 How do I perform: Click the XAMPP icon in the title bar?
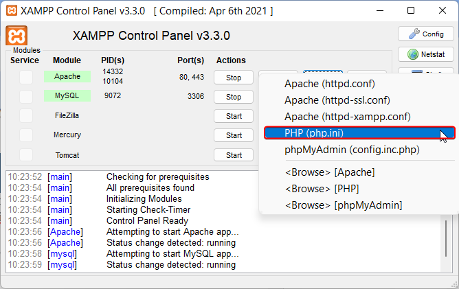[x=10, y=11]
